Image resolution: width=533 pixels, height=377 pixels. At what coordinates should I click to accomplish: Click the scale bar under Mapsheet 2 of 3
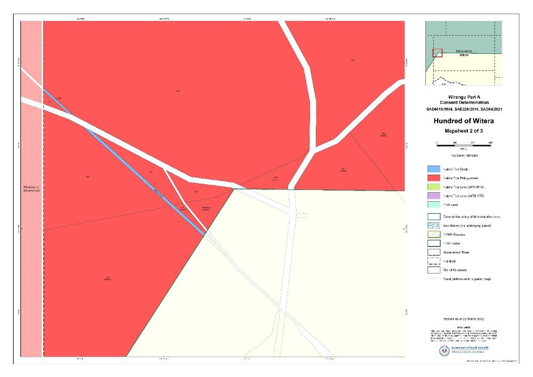point(464,145)
